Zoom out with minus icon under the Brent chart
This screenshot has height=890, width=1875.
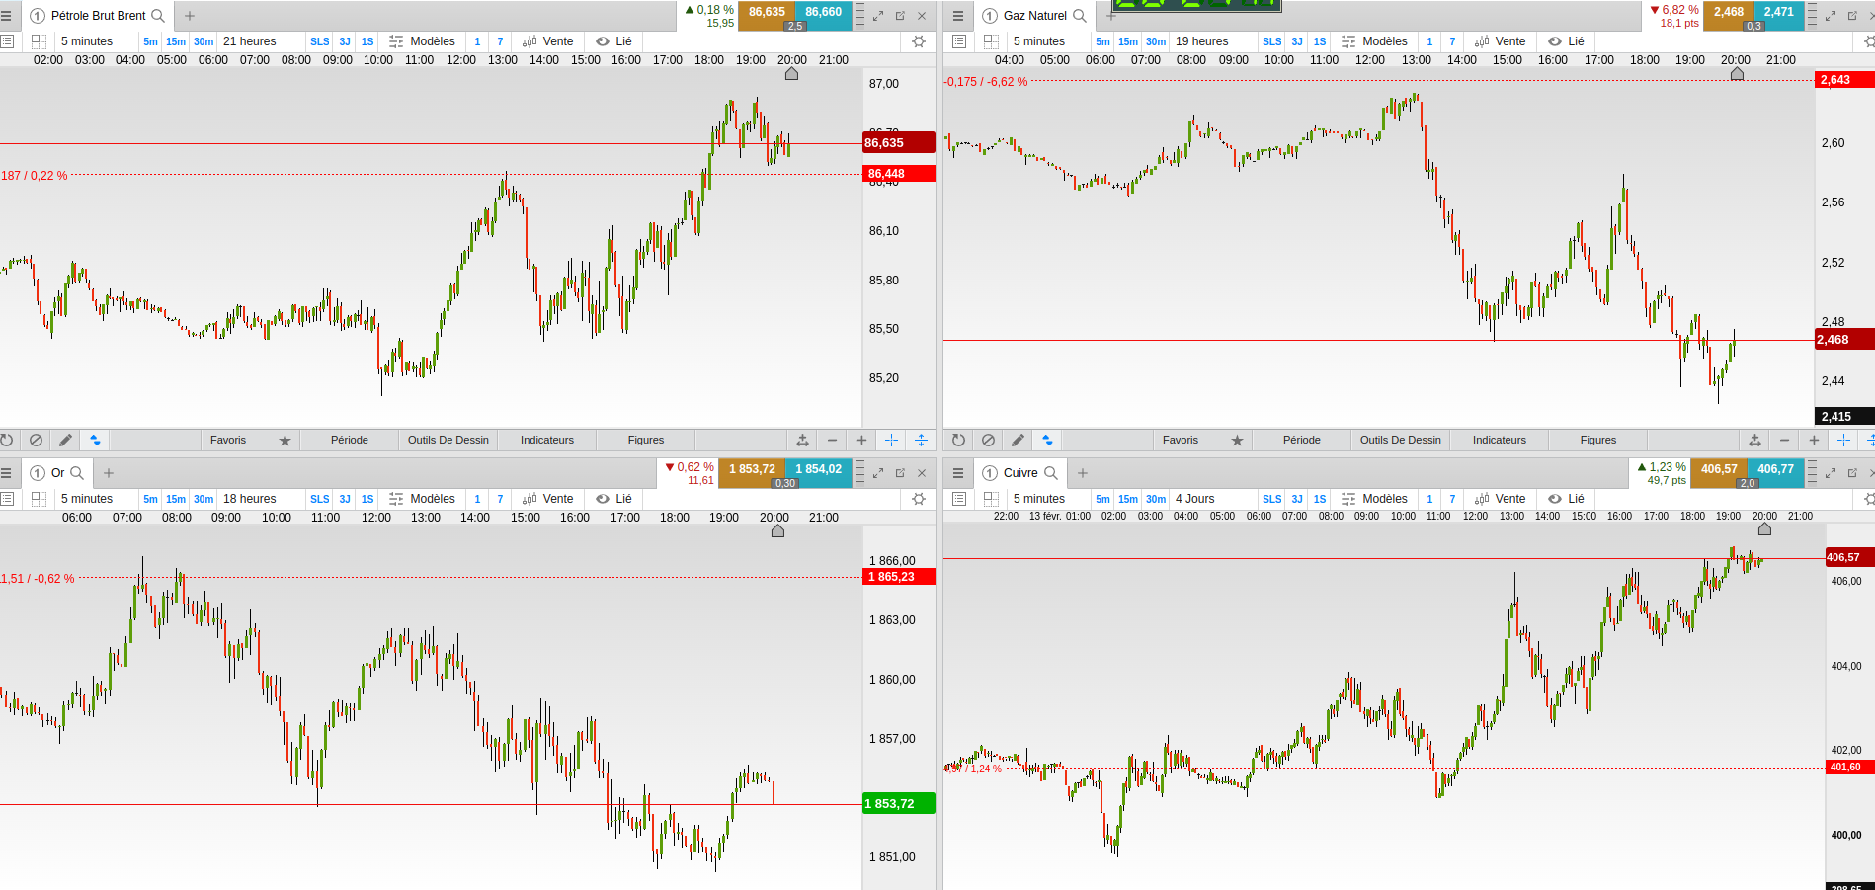click(x=832, y=441)
